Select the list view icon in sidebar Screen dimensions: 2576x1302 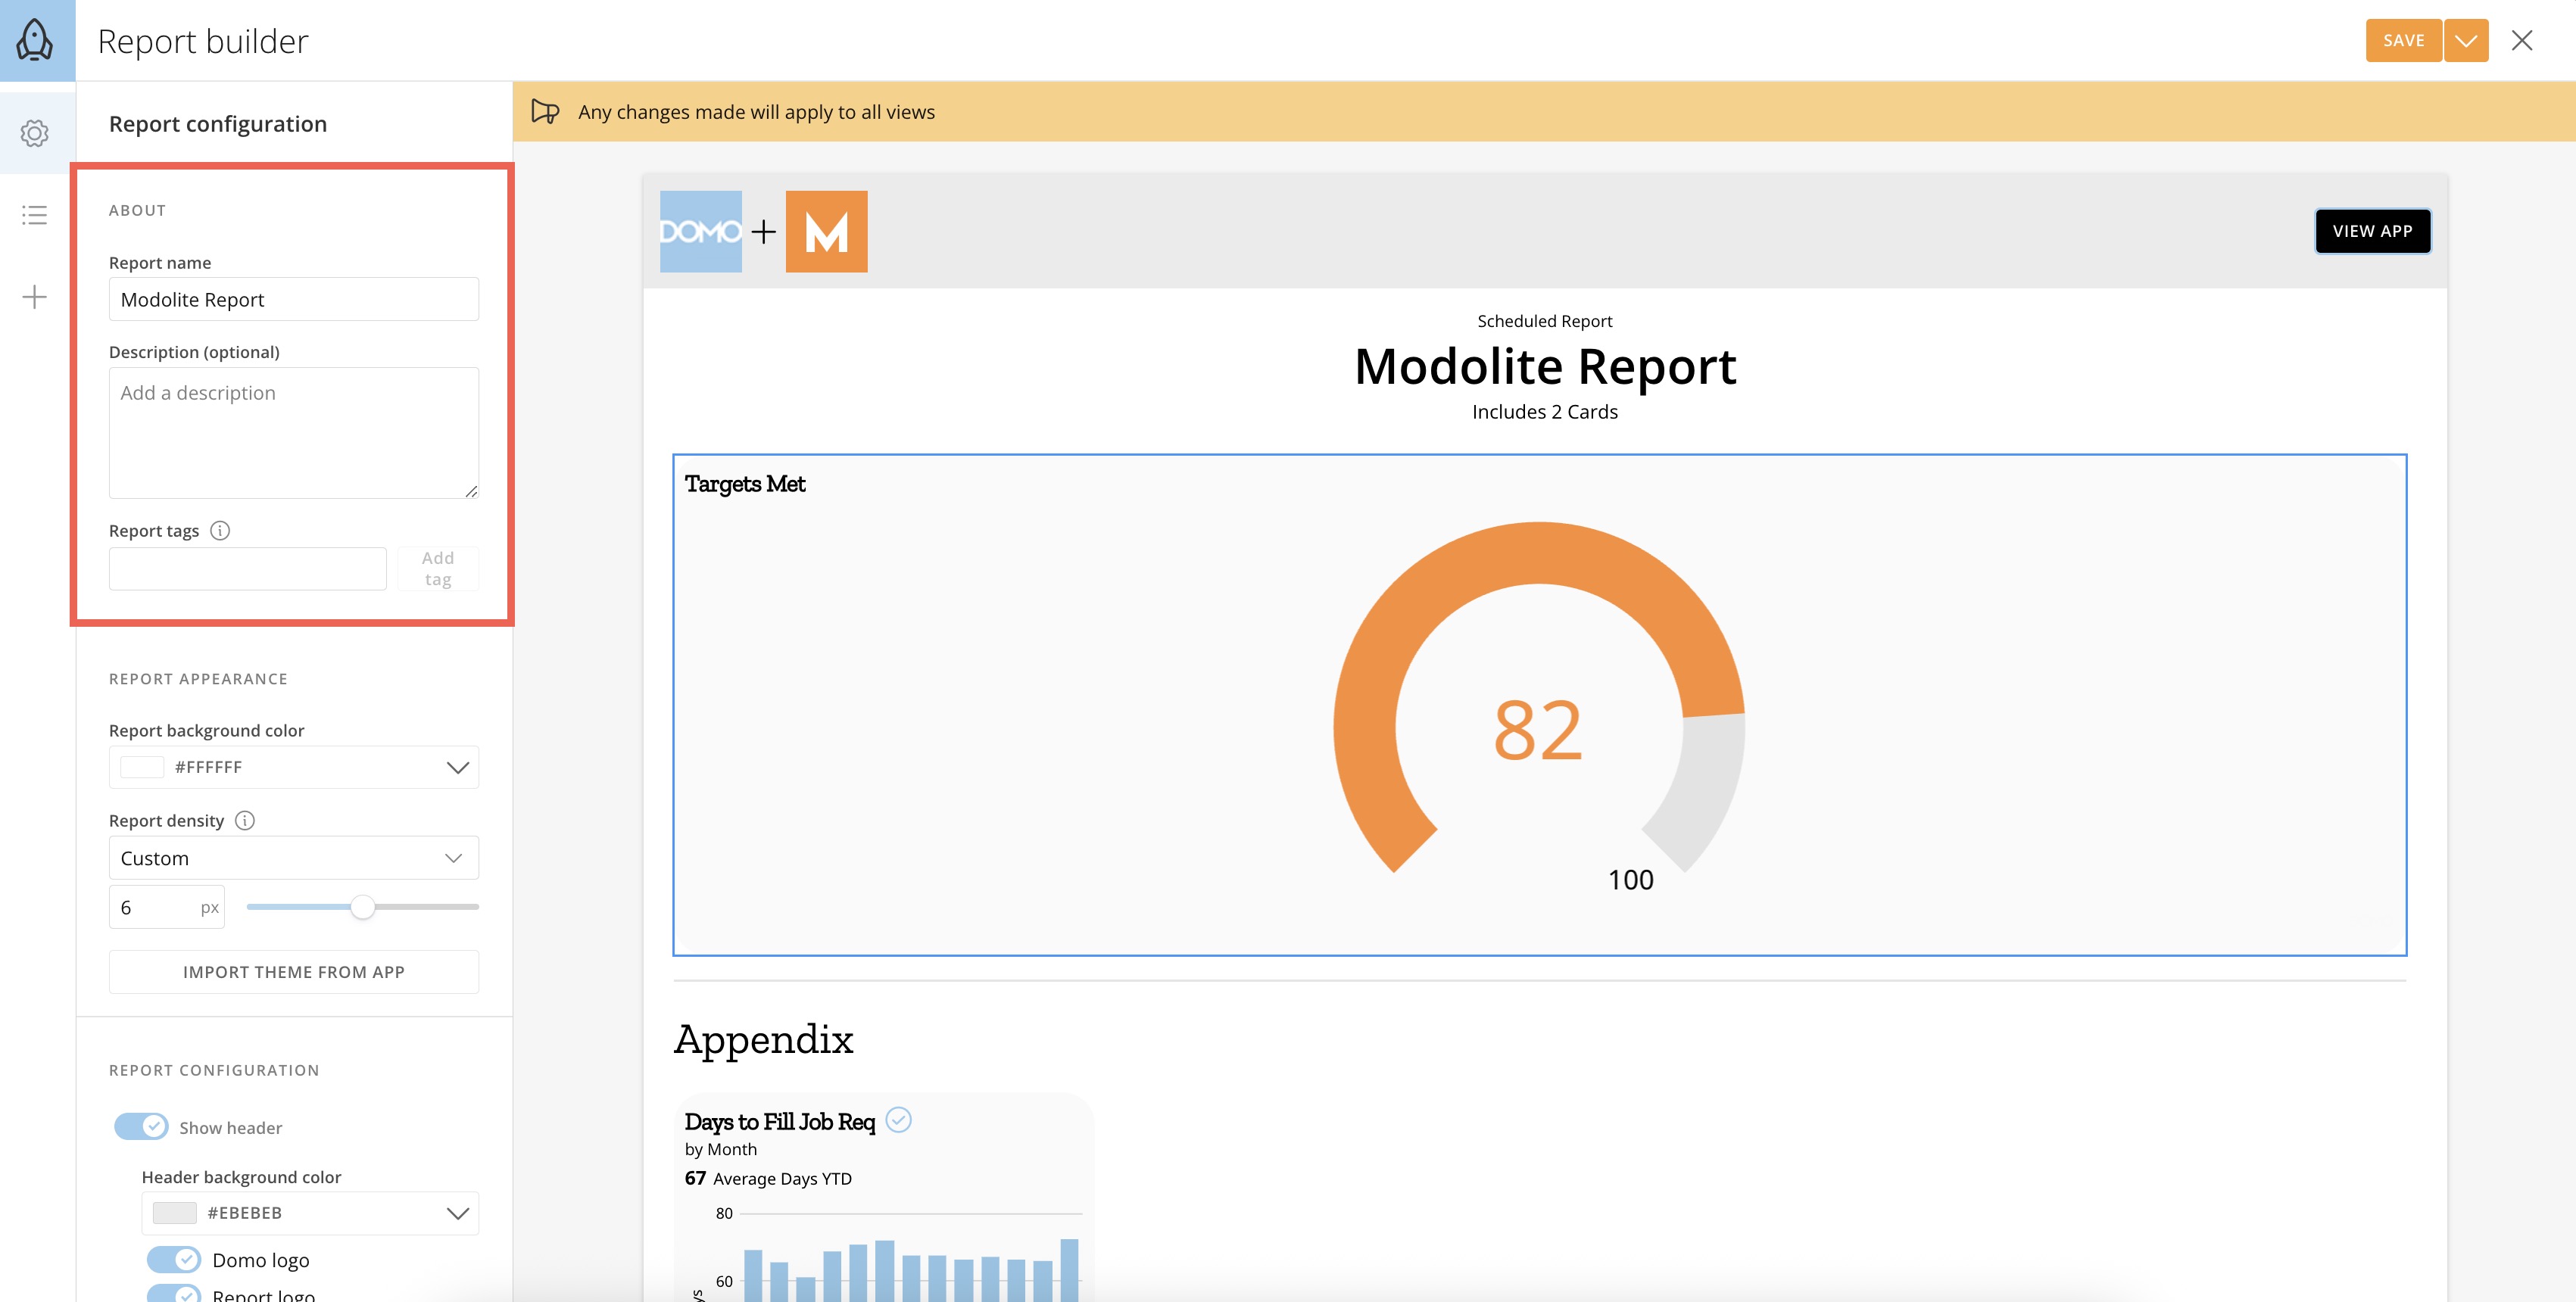35,215
